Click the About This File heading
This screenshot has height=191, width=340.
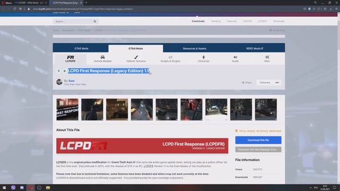(x=68, y=130)
